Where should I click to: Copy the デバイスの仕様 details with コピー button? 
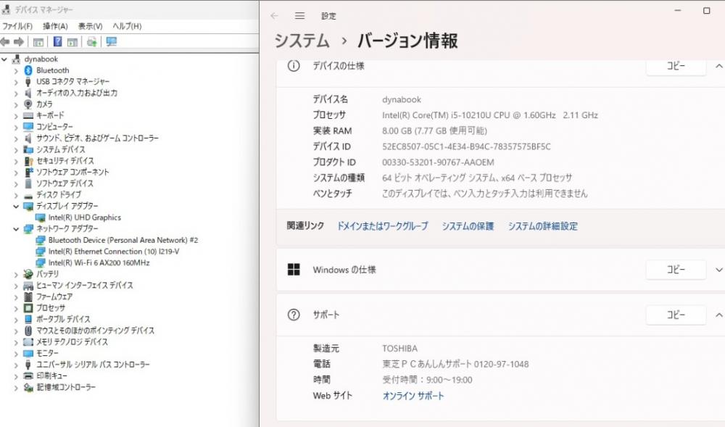coord(676,66)
